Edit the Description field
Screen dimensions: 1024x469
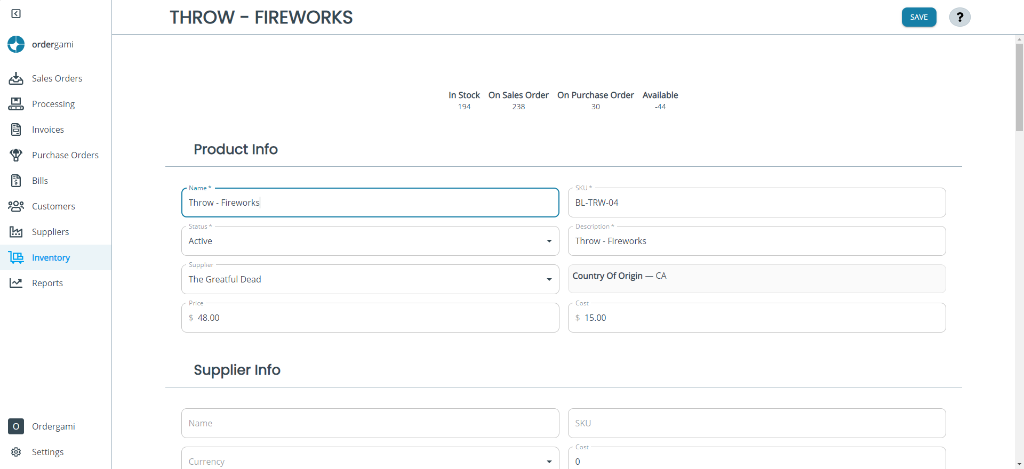pyautogui.click(x=757, y=241)
